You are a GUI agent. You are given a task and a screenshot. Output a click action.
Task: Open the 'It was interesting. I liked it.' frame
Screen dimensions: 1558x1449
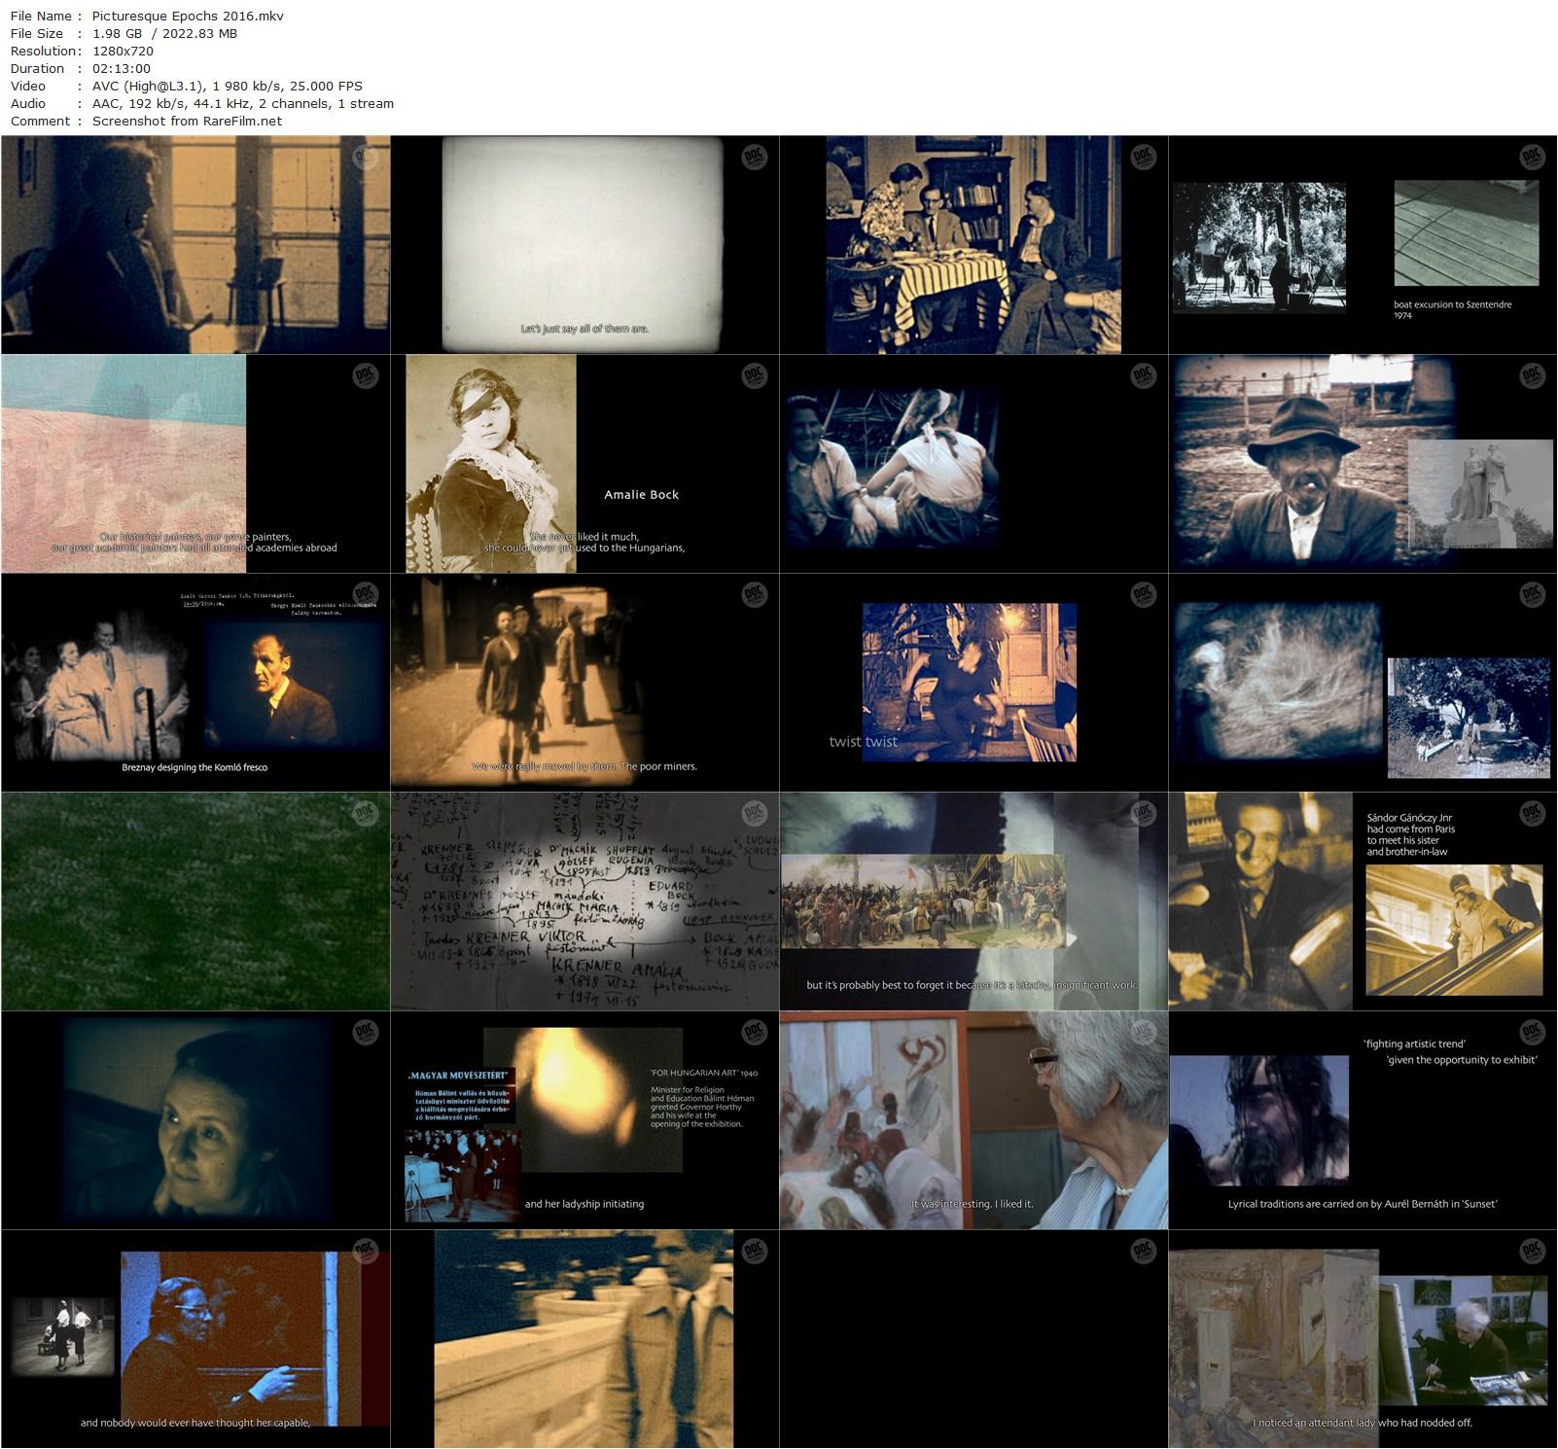974,1119
